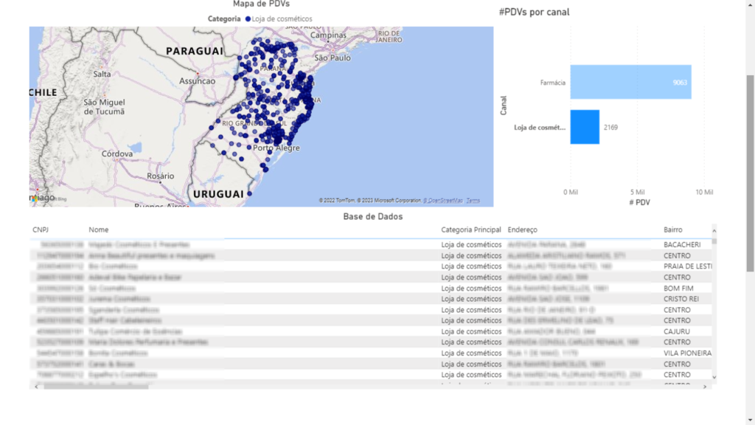Screen dimensions: 755x425
Task: Open the OpenStreetMap attribution link
Action: pyautogui.click(x=442, y=201)
